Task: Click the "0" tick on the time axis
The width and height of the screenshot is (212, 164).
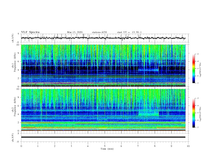Action: point(21,146)
